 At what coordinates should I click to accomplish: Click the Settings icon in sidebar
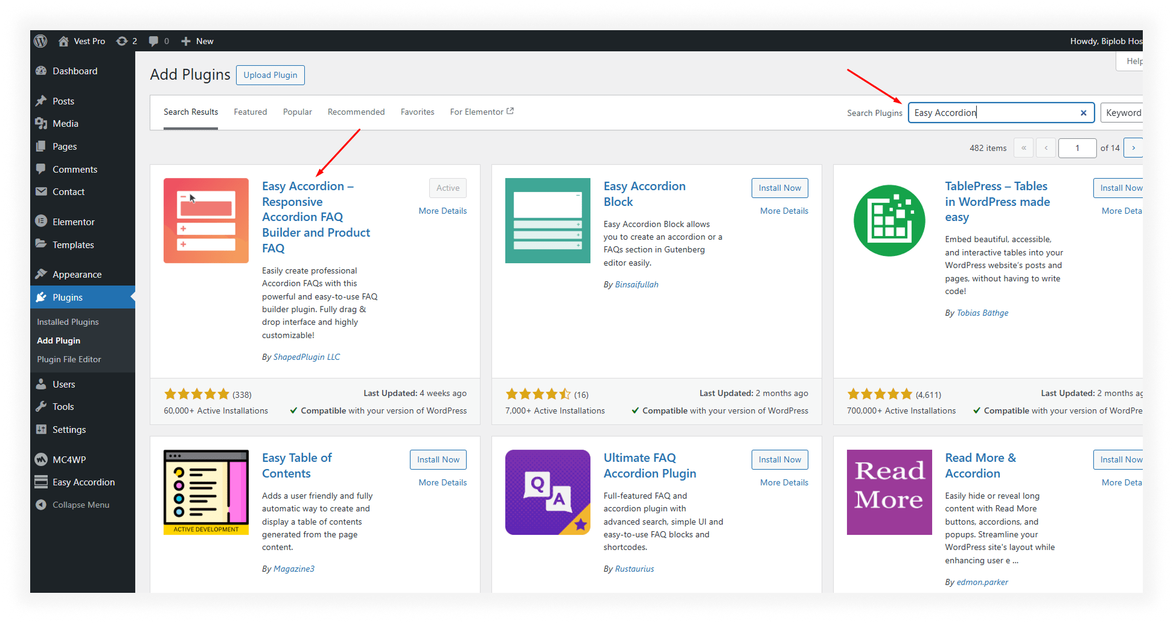[x=41, y=429]
